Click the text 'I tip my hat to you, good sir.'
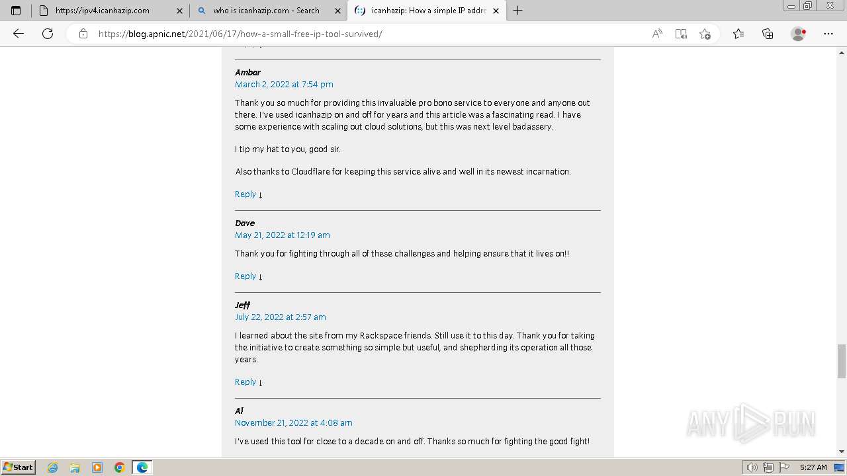This screenshot has height=476, width=847. 288,149
